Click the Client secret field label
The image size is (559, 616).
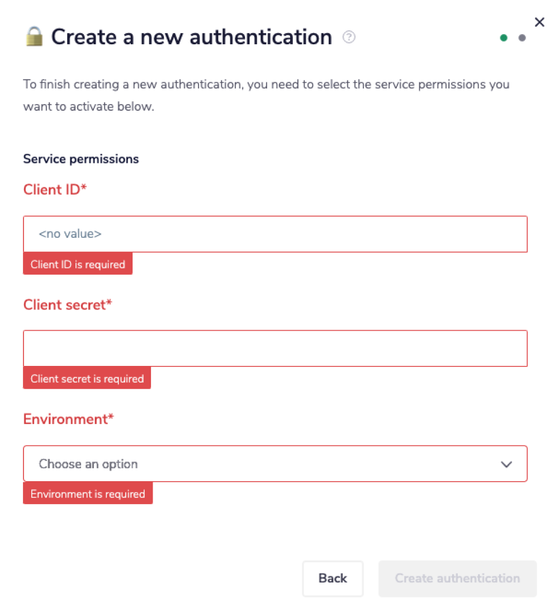click(68, 305)
